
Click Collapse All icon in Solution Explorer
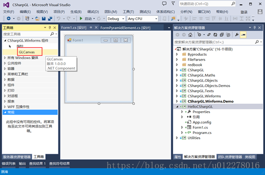[x=221, y=35]
